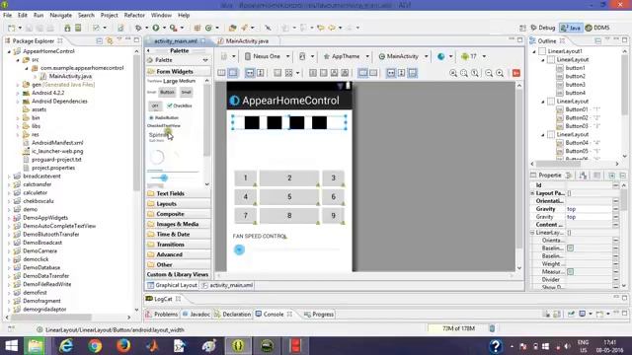Pick the ProgressBar circle widget in palette

click(x=157, y=157)
